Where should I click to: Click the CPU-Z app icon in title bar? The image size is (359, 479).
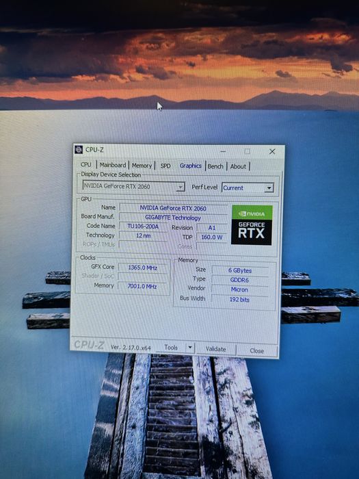tap(79, 149)
